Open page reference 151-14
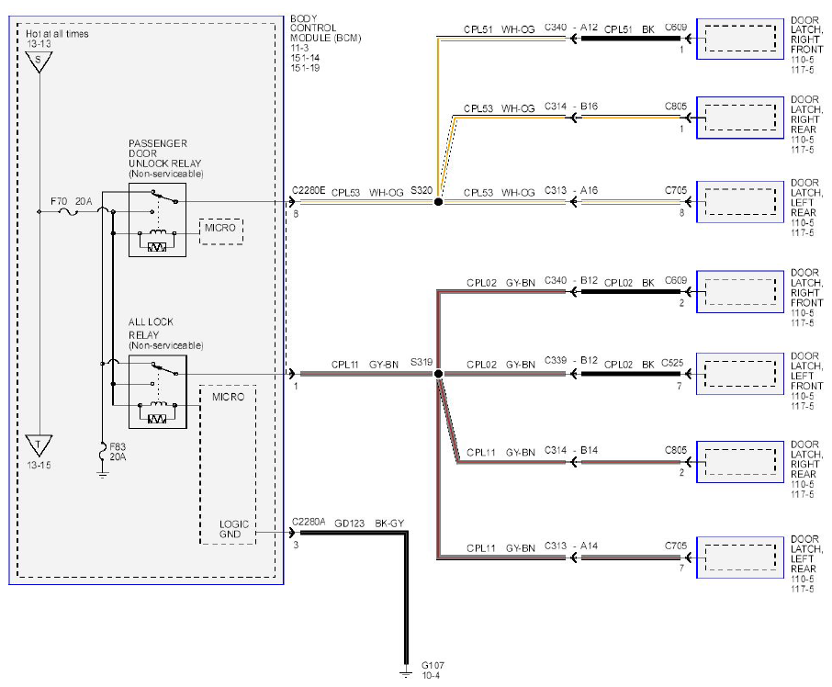 [305, 58]
